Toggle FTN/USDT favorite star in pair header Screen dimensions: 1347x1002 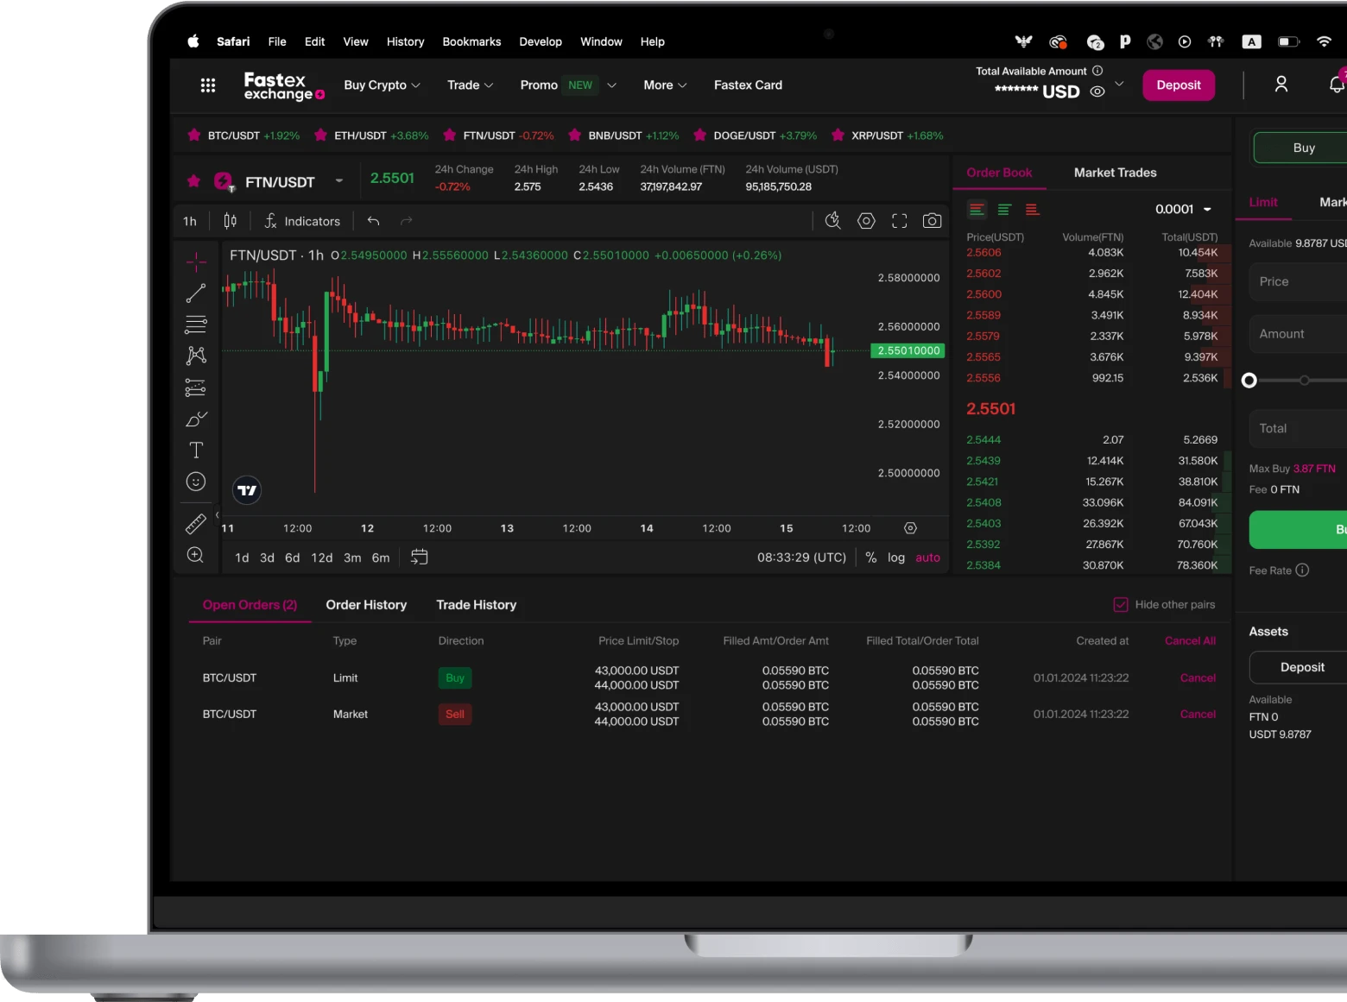point(193,181)
